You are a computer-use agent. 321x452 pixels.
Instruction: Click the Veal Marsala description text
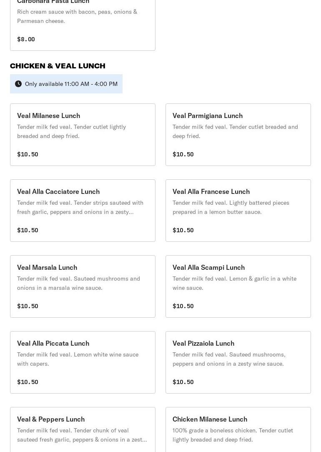(x=78, y=283)
